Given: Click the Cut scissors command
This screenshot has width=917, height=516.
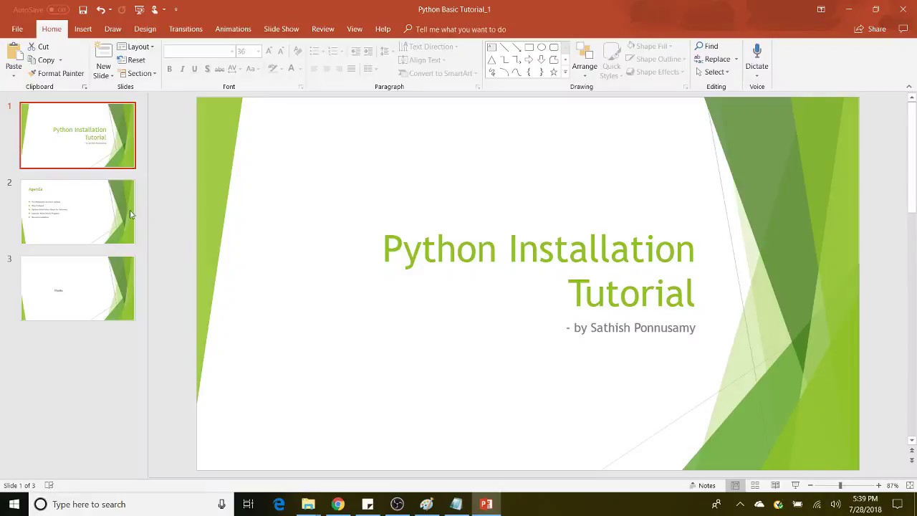Looking at the screenshot, I should click(38, 47).
